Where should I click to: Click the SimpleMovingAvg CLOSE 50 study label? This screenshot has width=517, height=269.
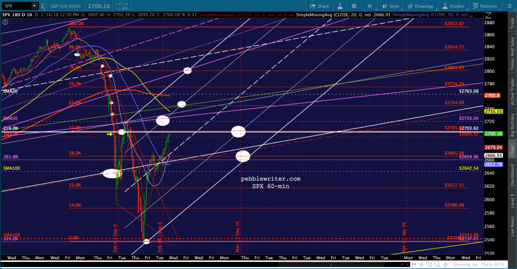click(430, 15)
